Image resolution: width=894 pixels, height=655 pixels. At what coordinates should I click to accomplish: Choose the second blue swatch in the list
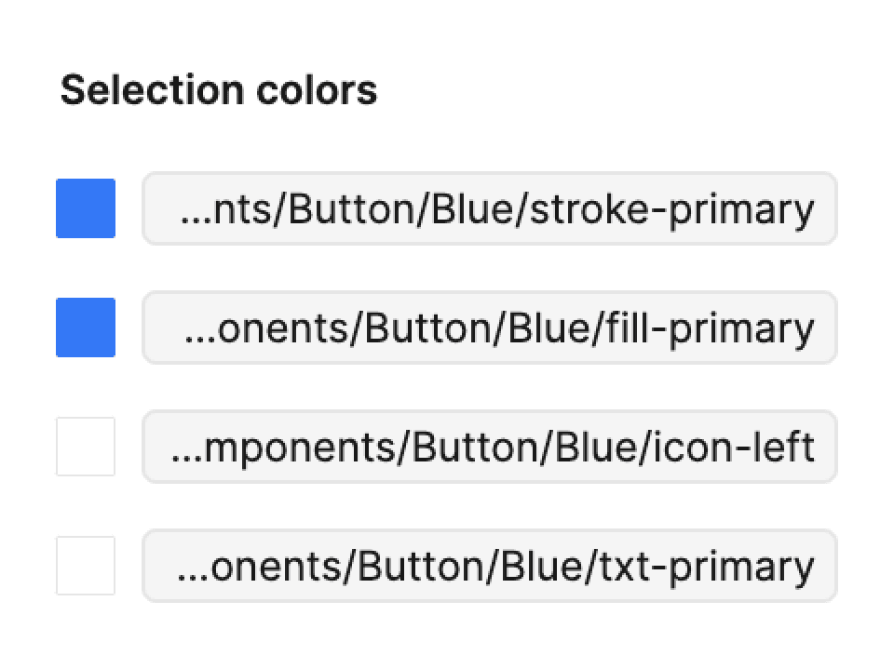(86, 327)
